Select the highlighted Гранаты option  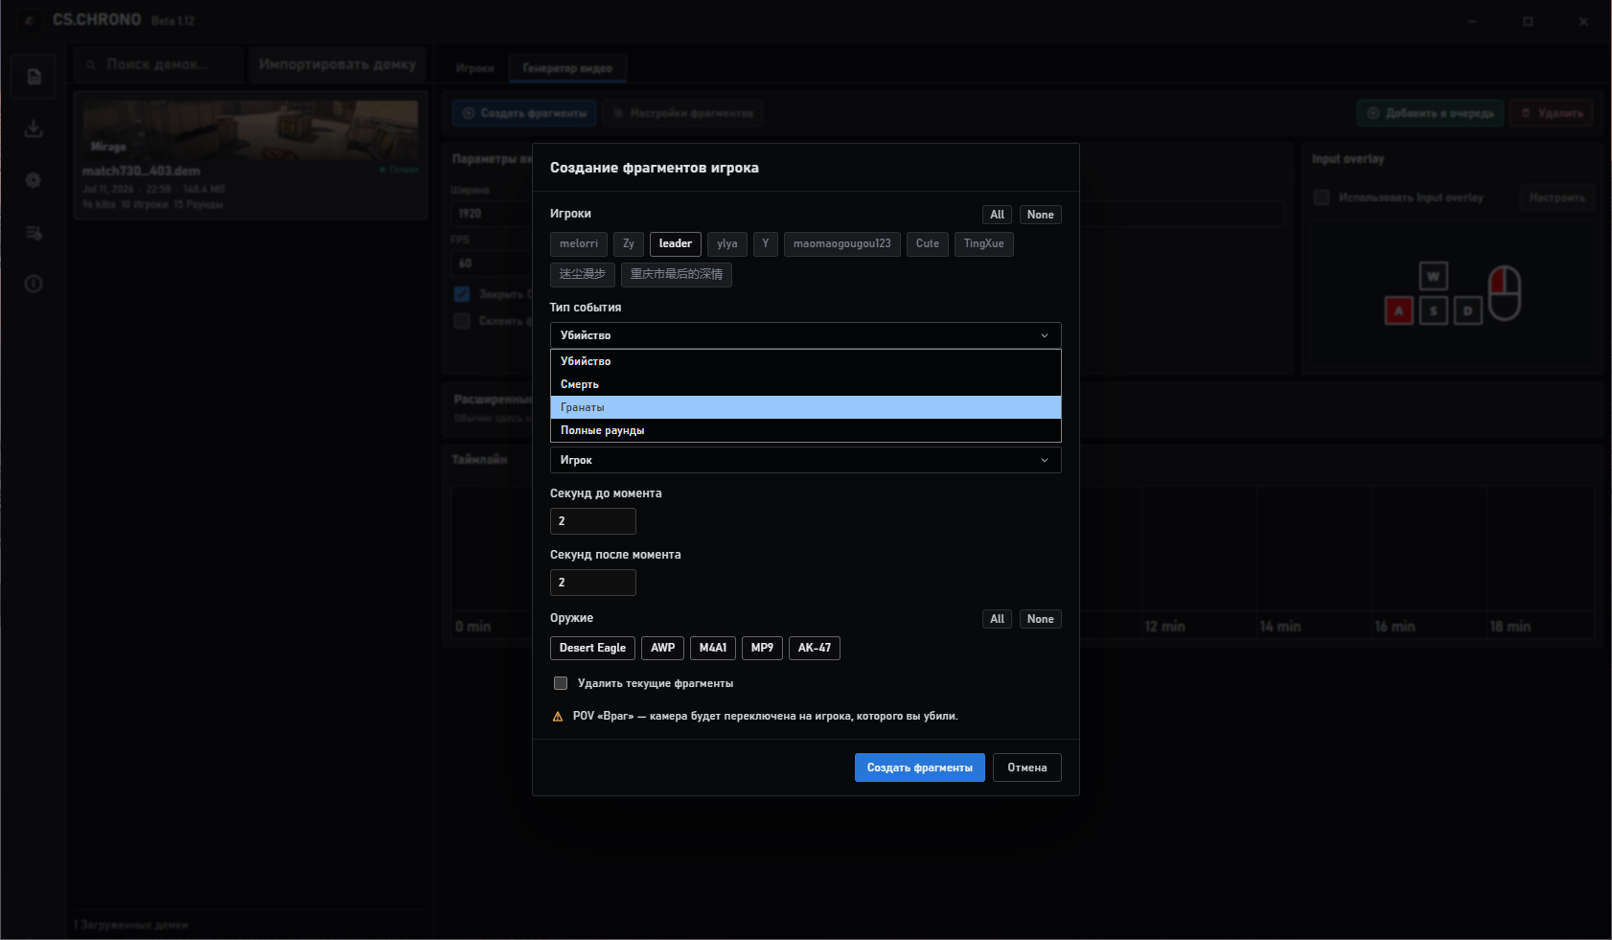pos(806,407)
